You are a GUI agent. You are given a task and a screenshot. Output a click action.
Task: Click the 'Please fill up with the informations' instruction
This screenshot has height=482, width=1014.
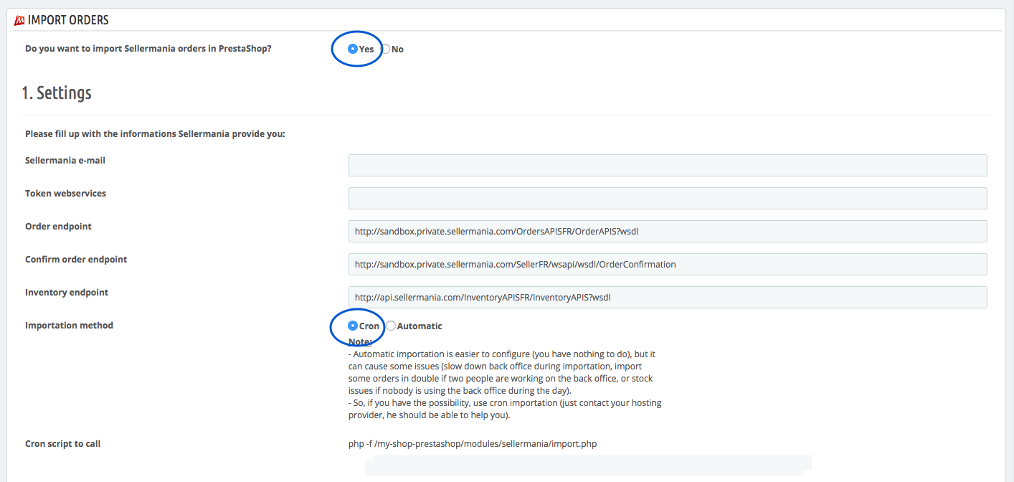pos(155,133)
